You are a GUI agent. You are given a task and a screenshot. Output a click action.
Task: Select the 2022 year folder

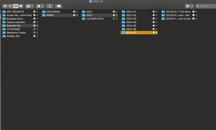coord(99,15)
